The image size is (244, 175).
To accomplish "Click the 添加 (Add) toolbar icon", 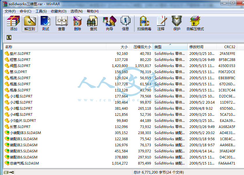I will 13,23.
